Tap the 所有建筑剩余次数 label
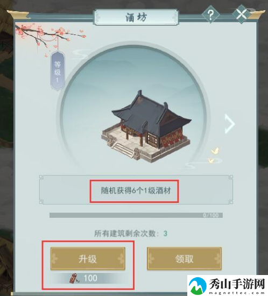Image resolution: width=268 pixels, height=296 pixels. coord(127,234)
